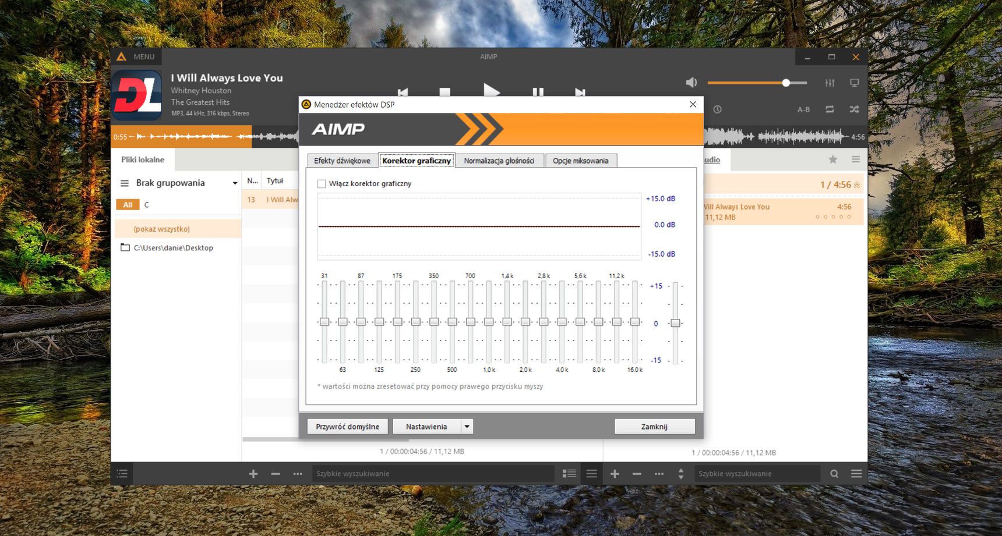Image resolution: width=1002 pixels, height=536 pixels.
Task: Click the stop playback button
Action: 444,92
